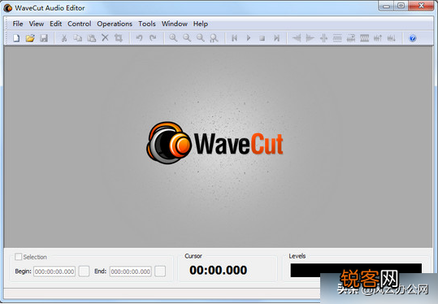The height and width of the screenshot is (304, 438).
Task: Click waveform icon with up arrow
Action: pyautogui.click(x=378, y=37)
